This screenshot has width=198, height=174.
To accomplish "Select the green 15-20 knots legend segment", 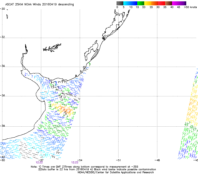I will coord(141,3).
